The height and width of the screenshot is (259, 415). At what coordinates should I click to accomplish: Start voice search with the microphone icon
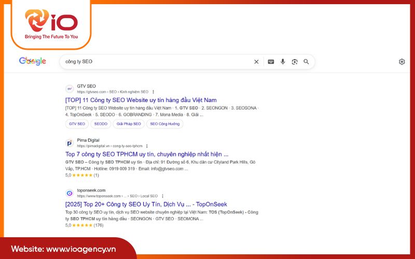[283, 62]
